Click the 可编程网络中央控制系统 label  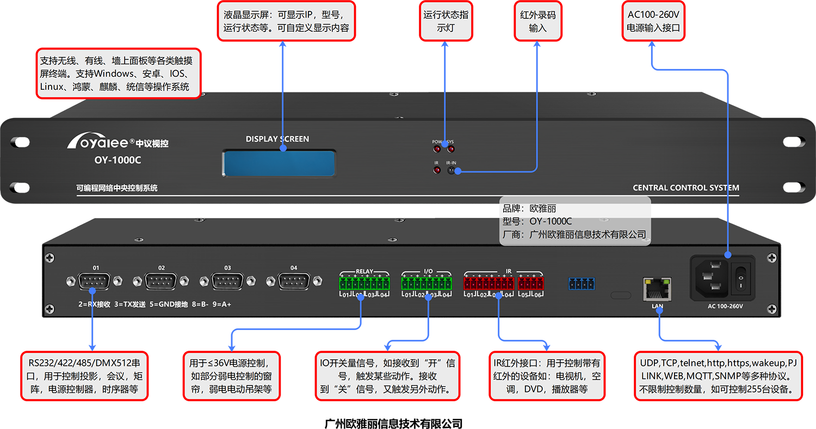(x=116, y=188)
